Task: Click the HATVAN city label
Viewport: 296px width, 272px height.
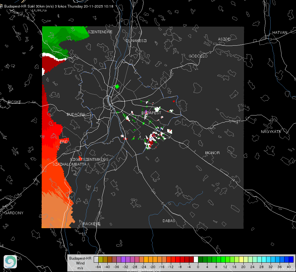Action: [280, 32]
